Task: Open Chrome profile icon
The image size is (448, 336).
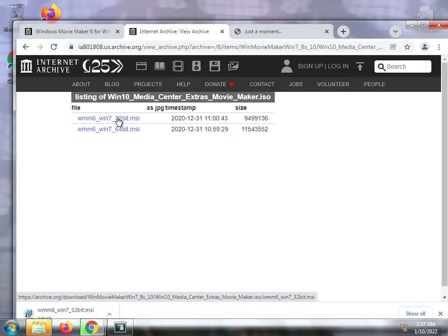Action: click(425, 47)
